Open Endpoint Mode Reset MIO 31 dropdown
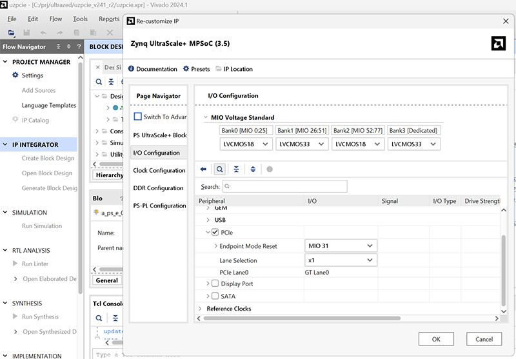Image resolution: width=516 pixels, height=359 pixels. (341, 246)
